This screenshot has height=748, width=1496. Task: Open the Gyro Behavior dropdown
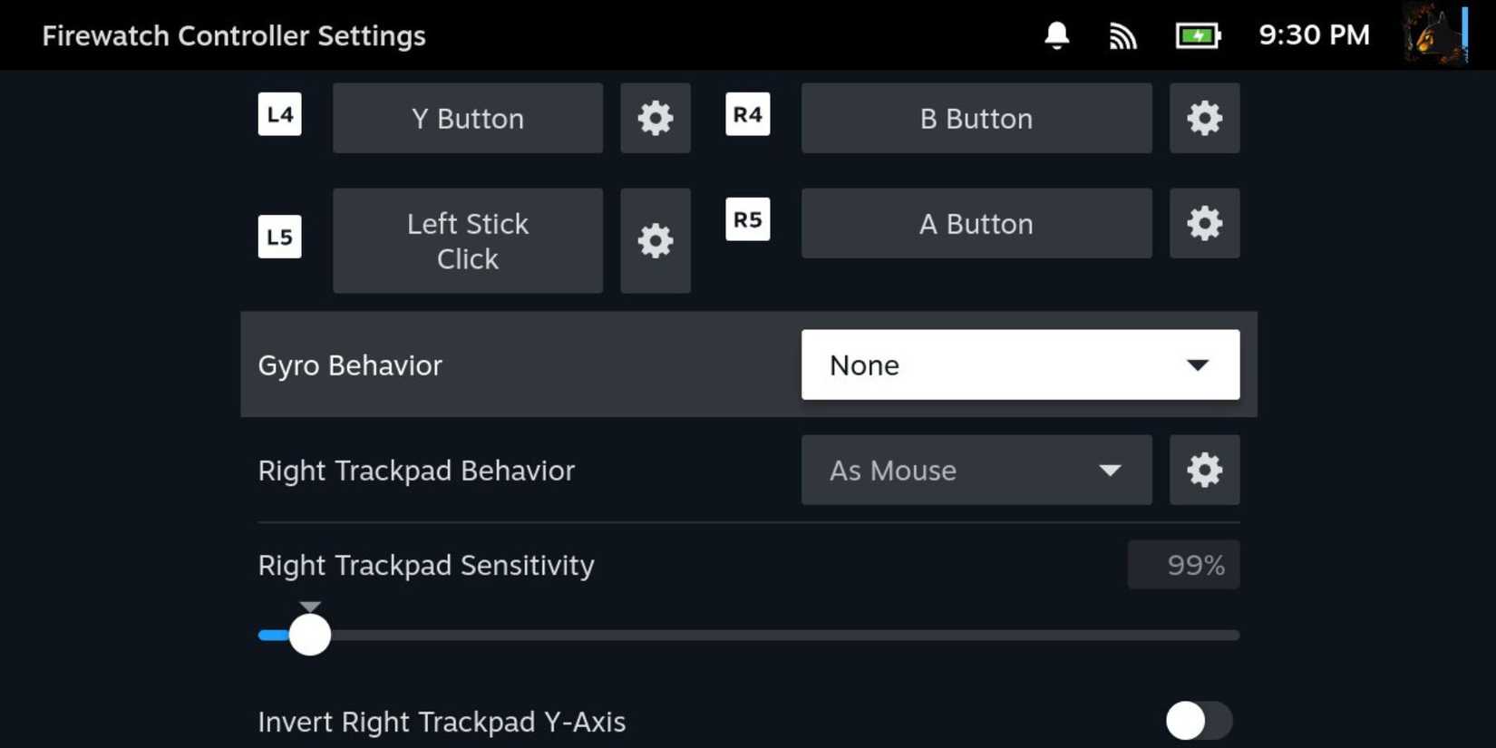pyautogui.click(x=1019, y=364)
